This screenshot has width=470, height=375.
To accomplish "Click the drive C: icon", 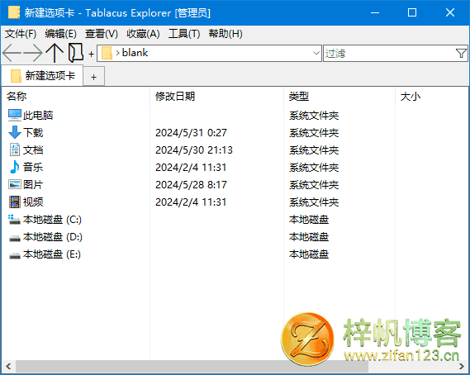I will 14,220.
